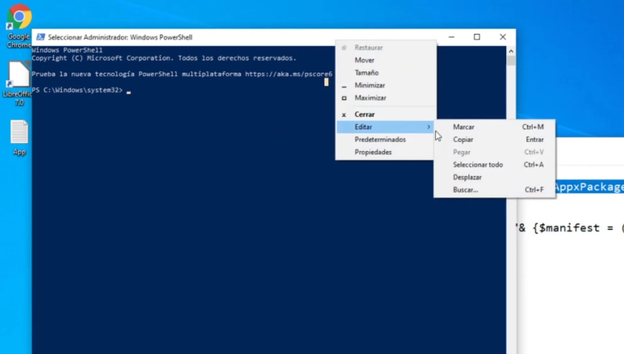This screenshot has height=354, width=624.
Task: Click the scrollbar up arrow in PowerShell
Action: [511, 51]
